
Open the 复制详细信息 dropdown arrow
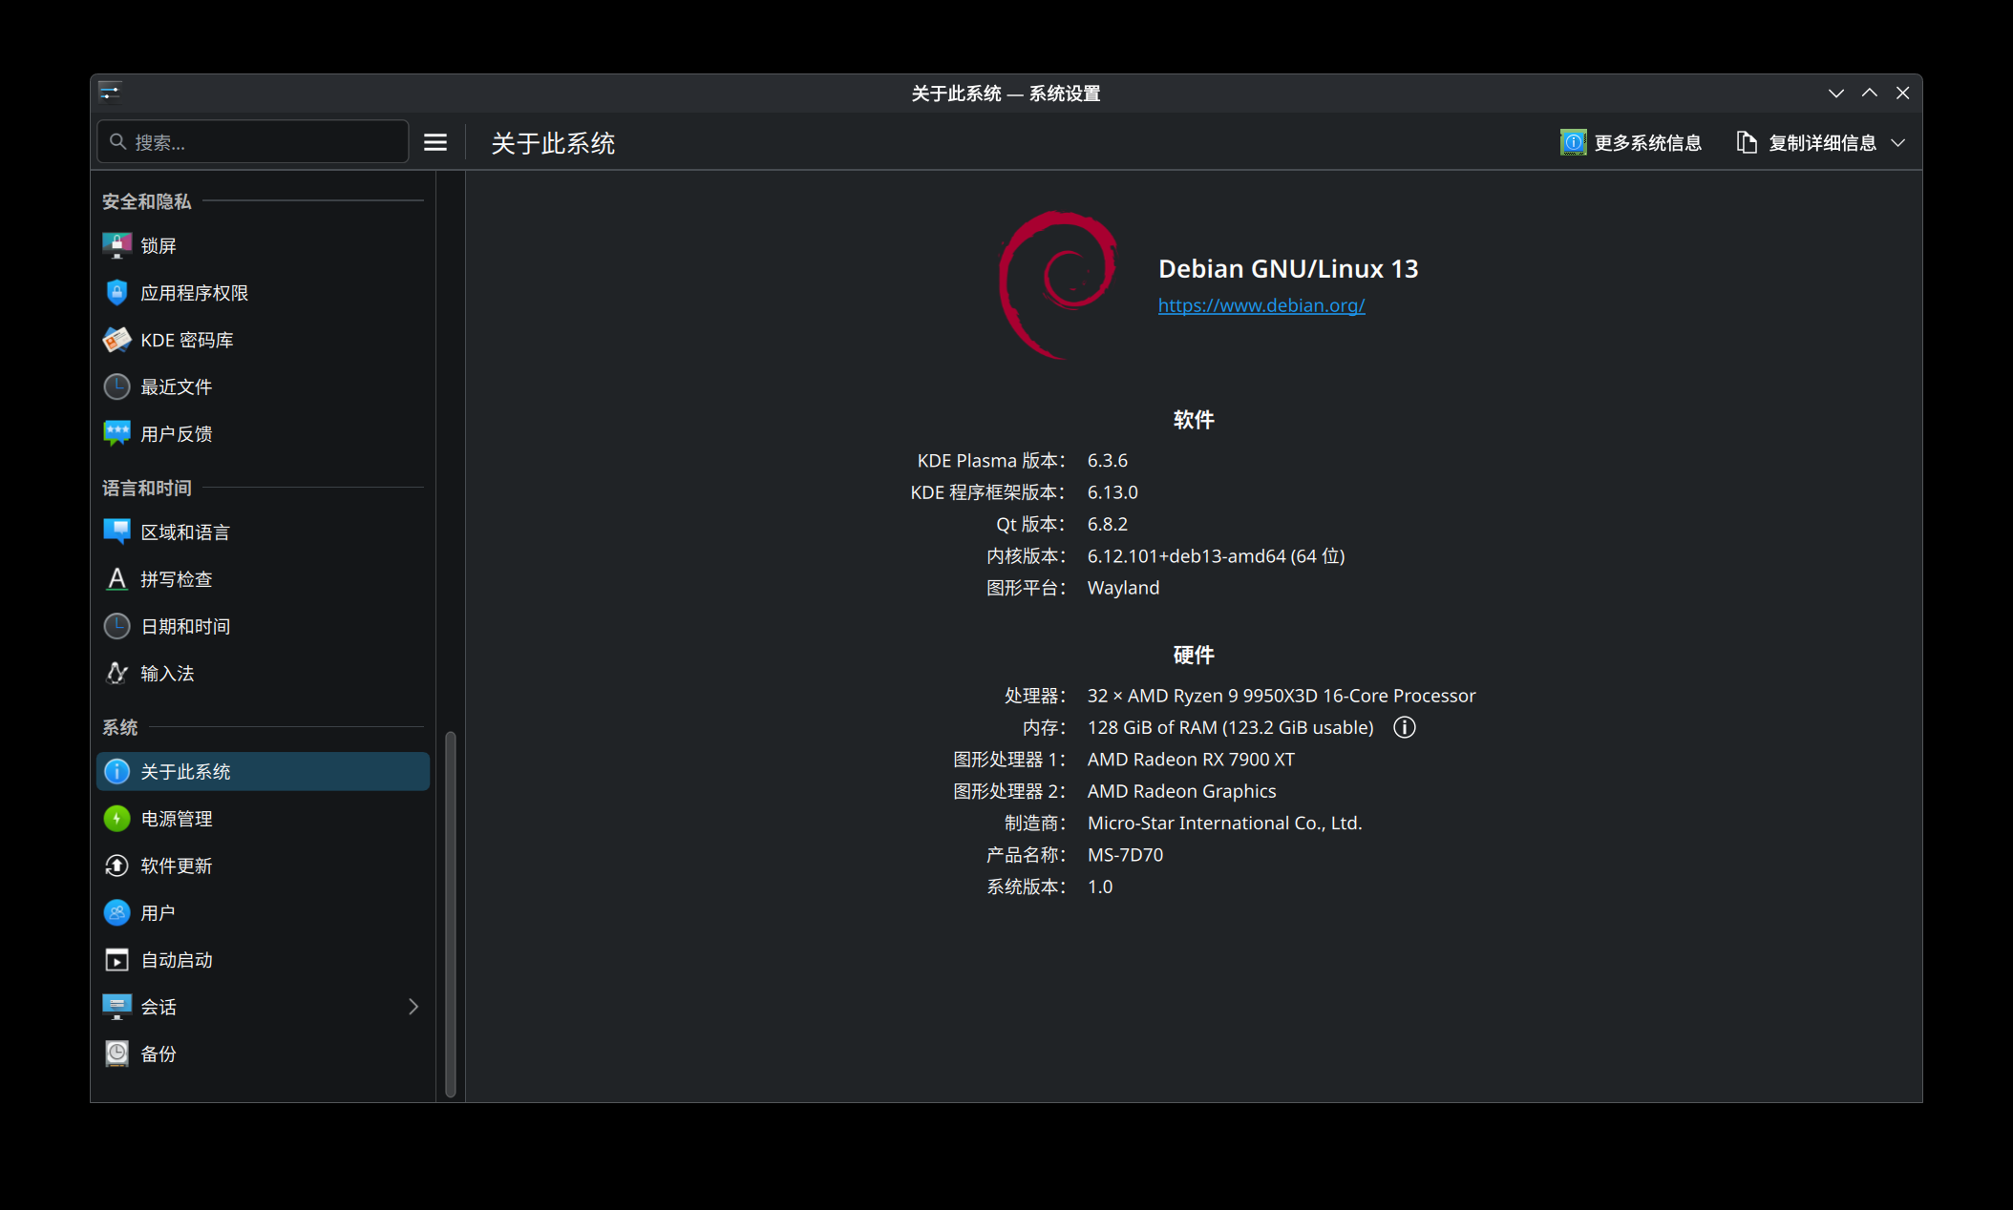click(1898, 142)
